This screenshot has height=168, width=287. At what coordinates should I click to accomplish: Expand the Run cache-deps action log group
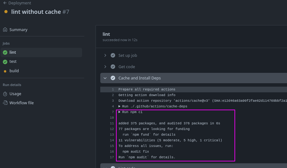coord(119,106)
